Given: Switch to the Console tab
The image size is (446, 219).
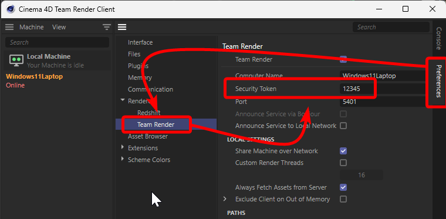Looking at the screenshot, I should click(439, 38).
